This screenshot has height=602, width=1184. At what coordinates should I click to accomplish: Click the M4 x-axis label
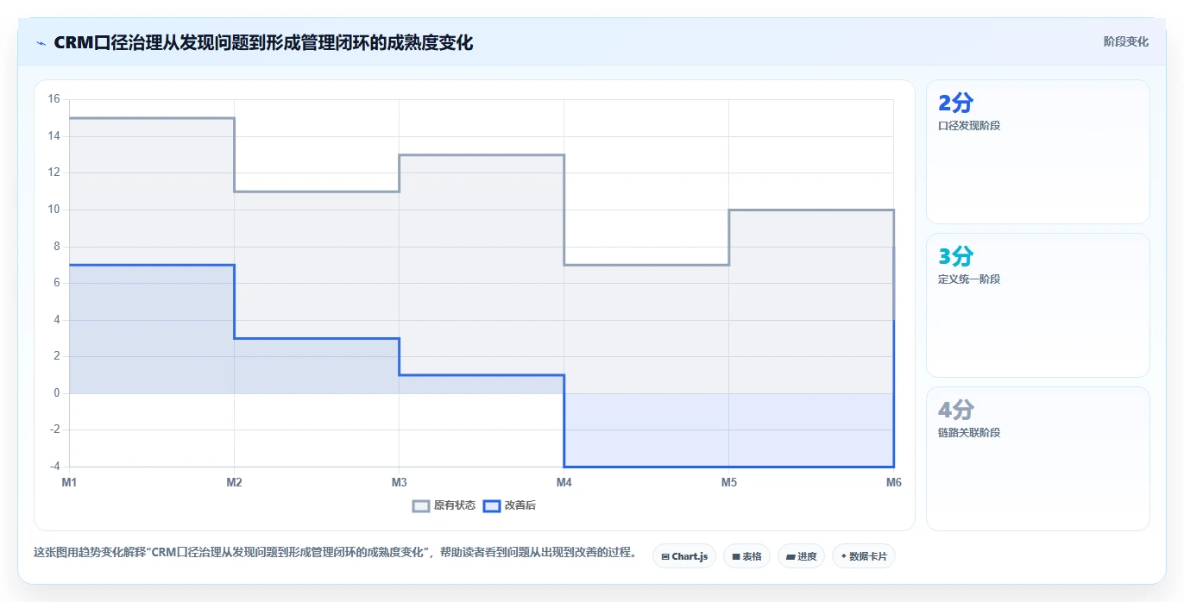(x=564, y=482)
